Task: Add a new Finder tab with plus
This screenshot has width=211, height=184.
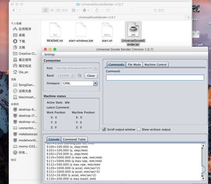Action: 188,17
